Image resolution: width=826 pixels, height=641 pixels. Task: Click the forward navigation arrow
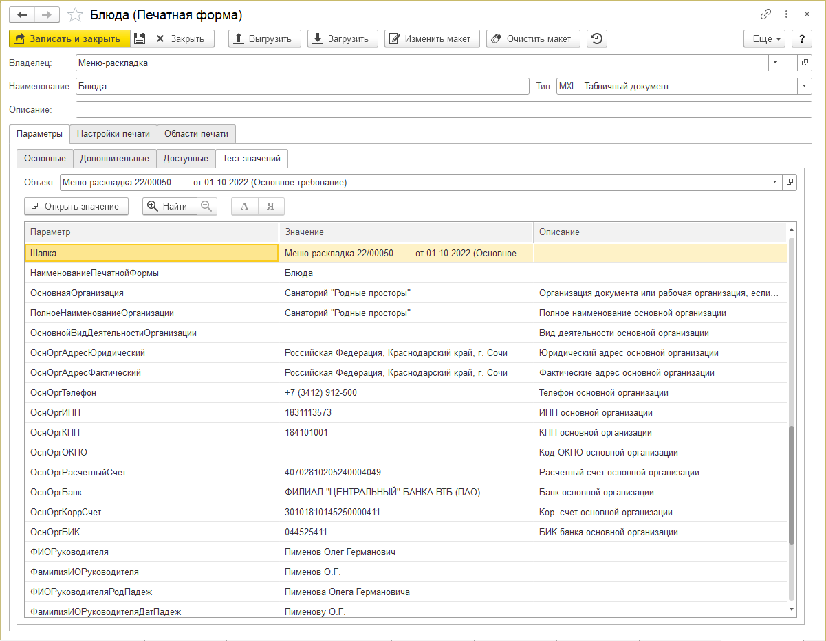(x=47, y=14)
